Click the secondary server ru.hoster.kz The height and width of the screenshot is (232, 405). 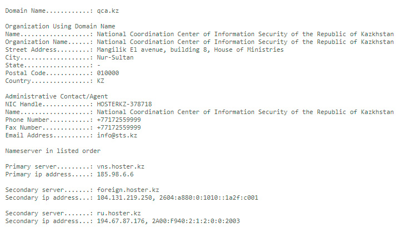click(x=119, y=213)
